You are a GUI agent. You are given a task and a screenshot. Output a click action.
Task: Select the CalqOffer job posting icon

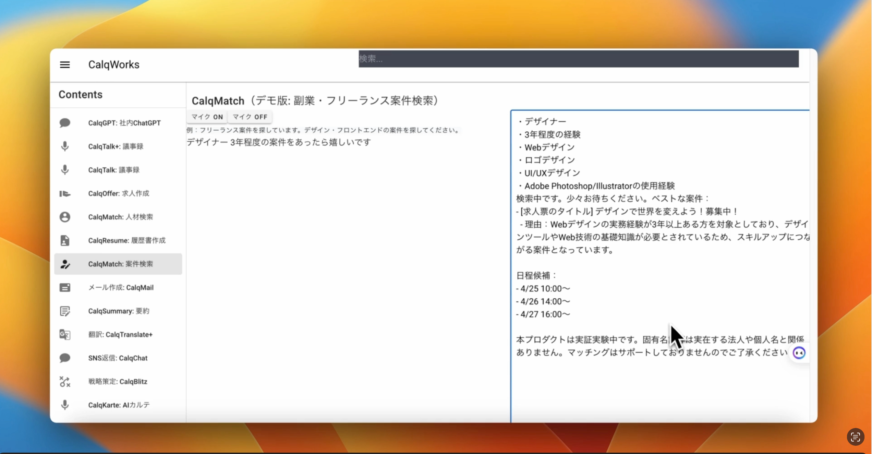click(x=65, y=193)
